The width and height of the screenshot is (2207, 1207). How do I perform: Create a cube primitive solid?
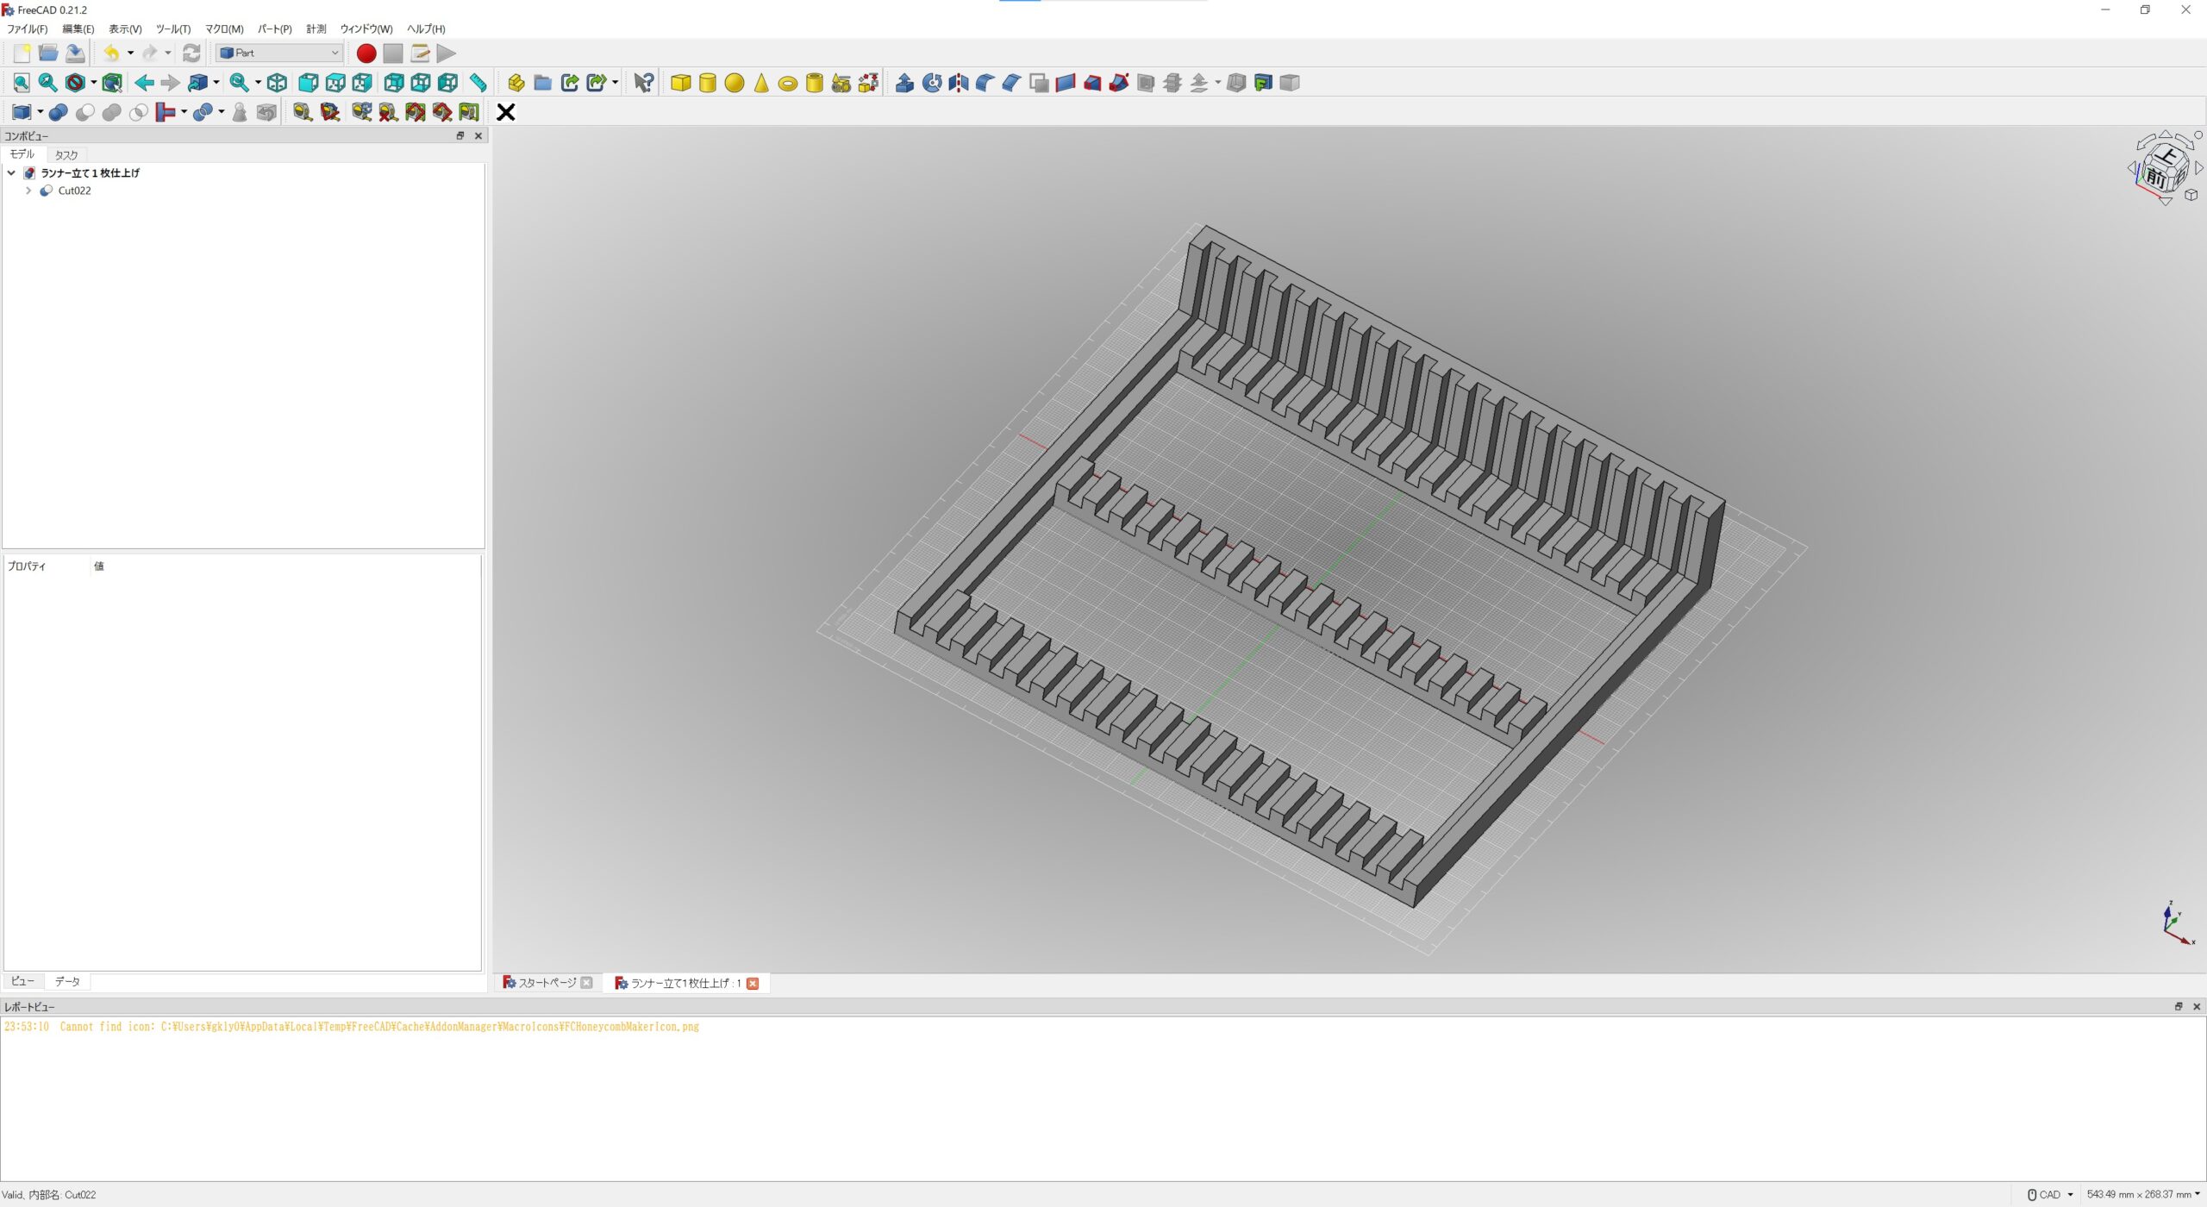pyautogui.click(x=680, y=83)
